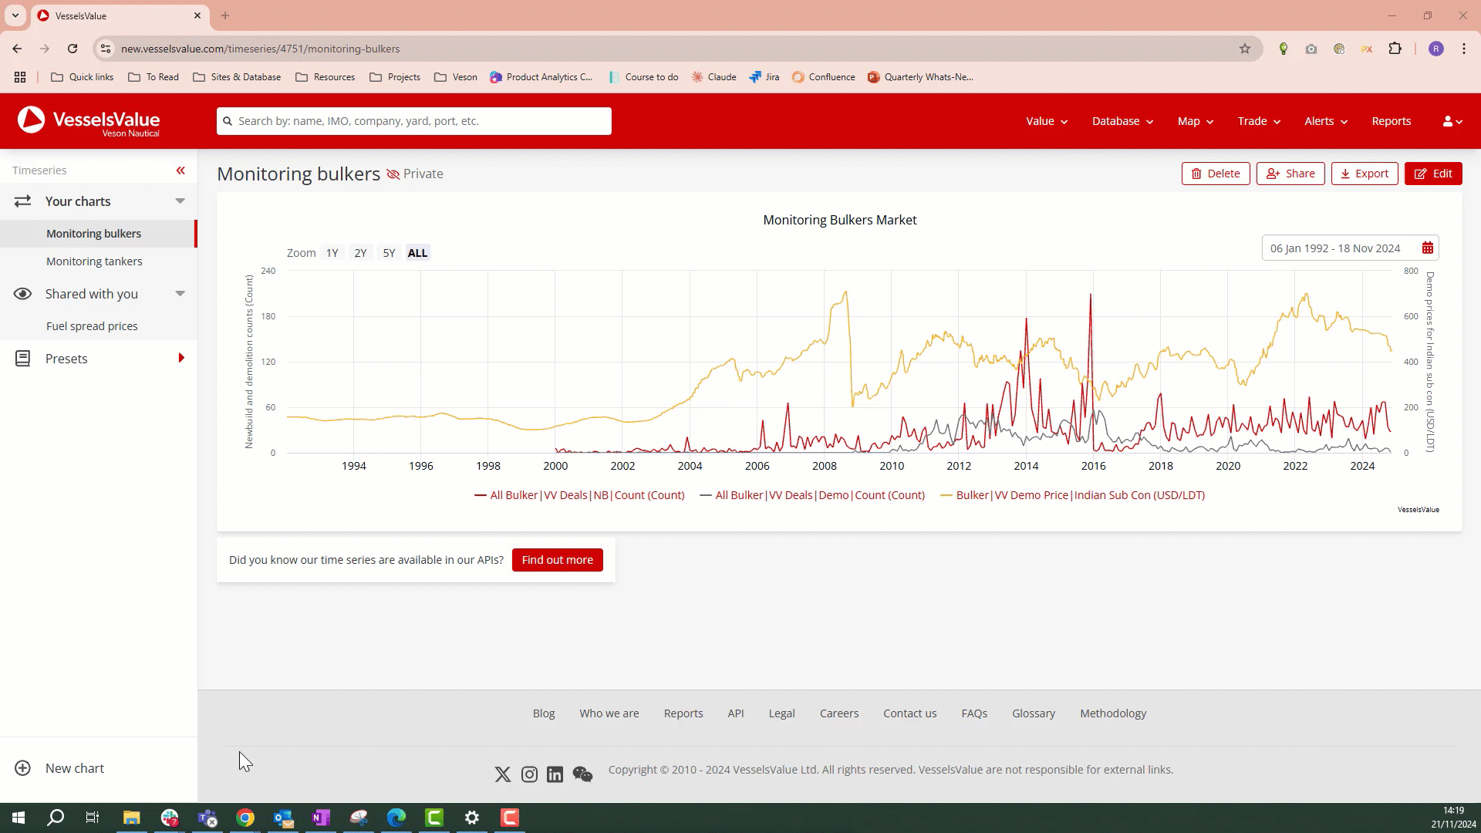1481x833 pixels.
Task: Open VesselsValue's LinkedIn icon in footer
Action: click(555, 774)
